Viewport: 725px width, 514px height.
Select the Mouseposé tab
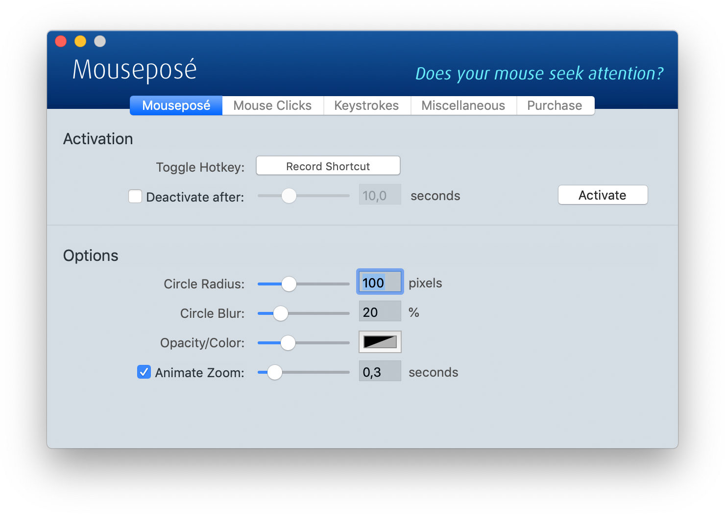[x=176, y=105]
